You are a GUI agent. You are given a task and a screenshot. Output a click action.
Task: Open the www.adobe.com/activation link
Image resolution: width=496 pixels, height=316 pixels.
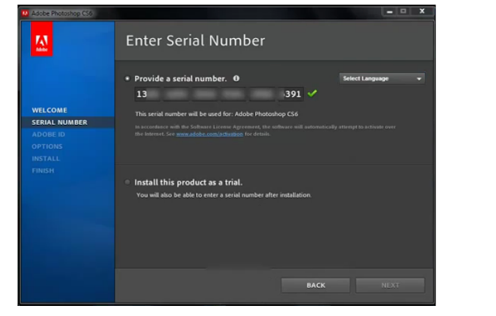point(209,134)
